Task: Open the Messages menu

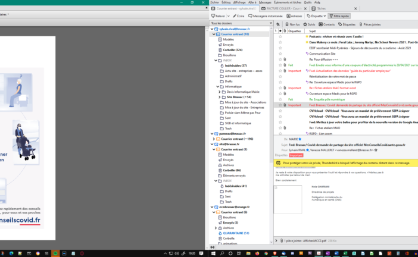Action: (x=265, y=2)
